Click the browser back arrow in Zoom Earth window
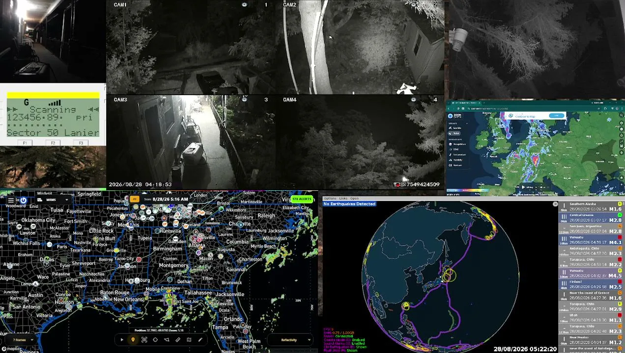625x353 pixels. pos(450,108)
